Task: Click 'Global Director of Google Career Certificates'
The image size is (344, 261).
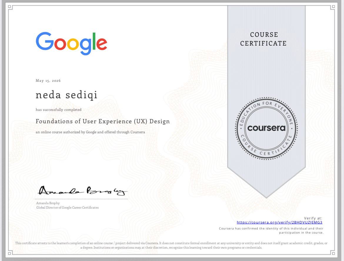Action: (67, 207)
